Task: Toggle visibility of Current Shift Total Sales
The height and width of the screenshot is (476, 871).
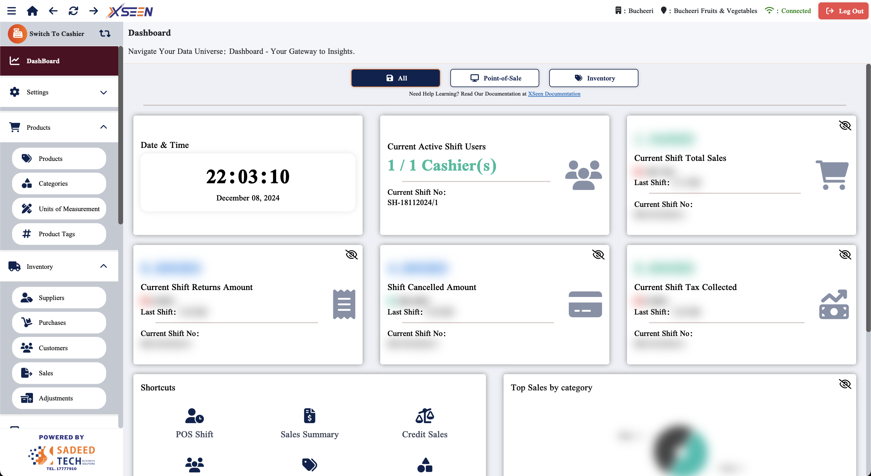Action: point(845,126)
